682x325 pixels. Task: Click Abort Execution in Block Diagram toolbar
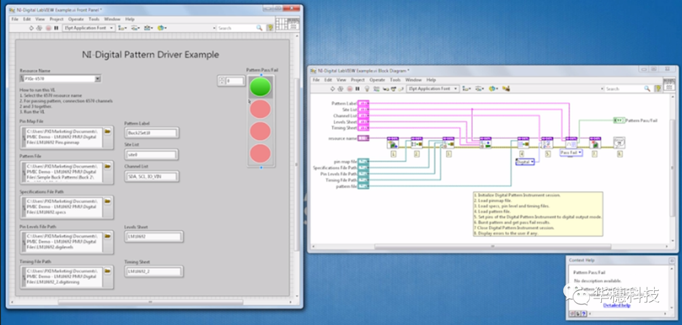350,88
